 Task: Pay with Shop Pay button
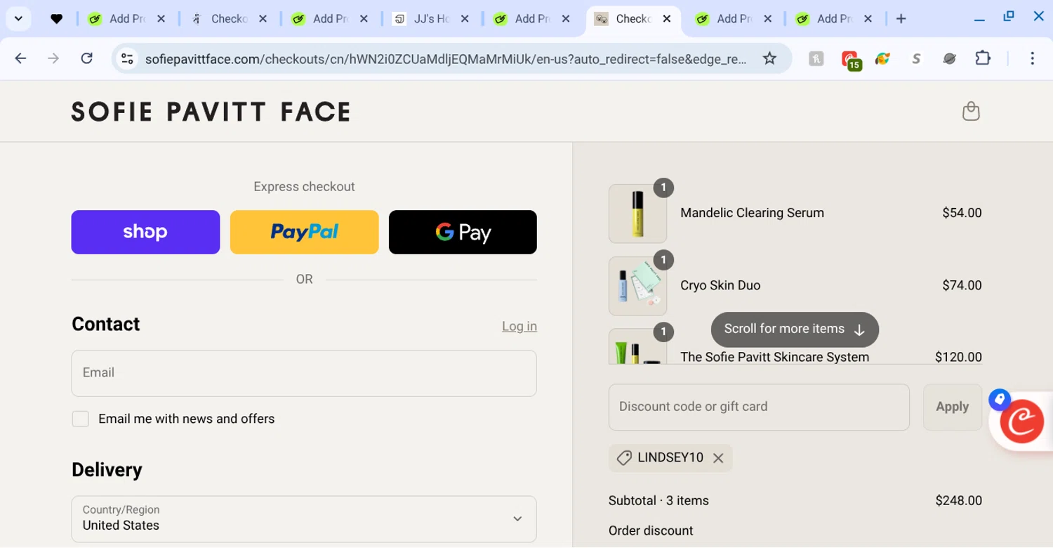pyautogui.click(x=145, y=232)
